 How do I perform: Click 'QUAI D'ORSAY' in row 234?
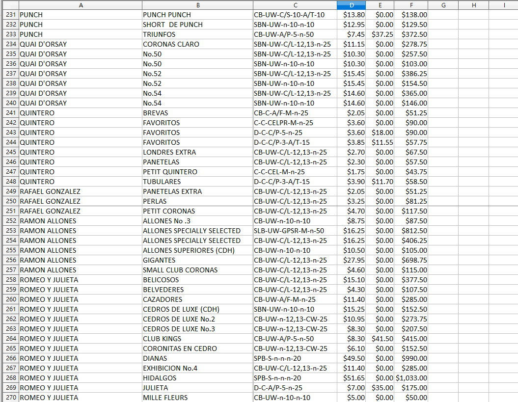[81, 44]
